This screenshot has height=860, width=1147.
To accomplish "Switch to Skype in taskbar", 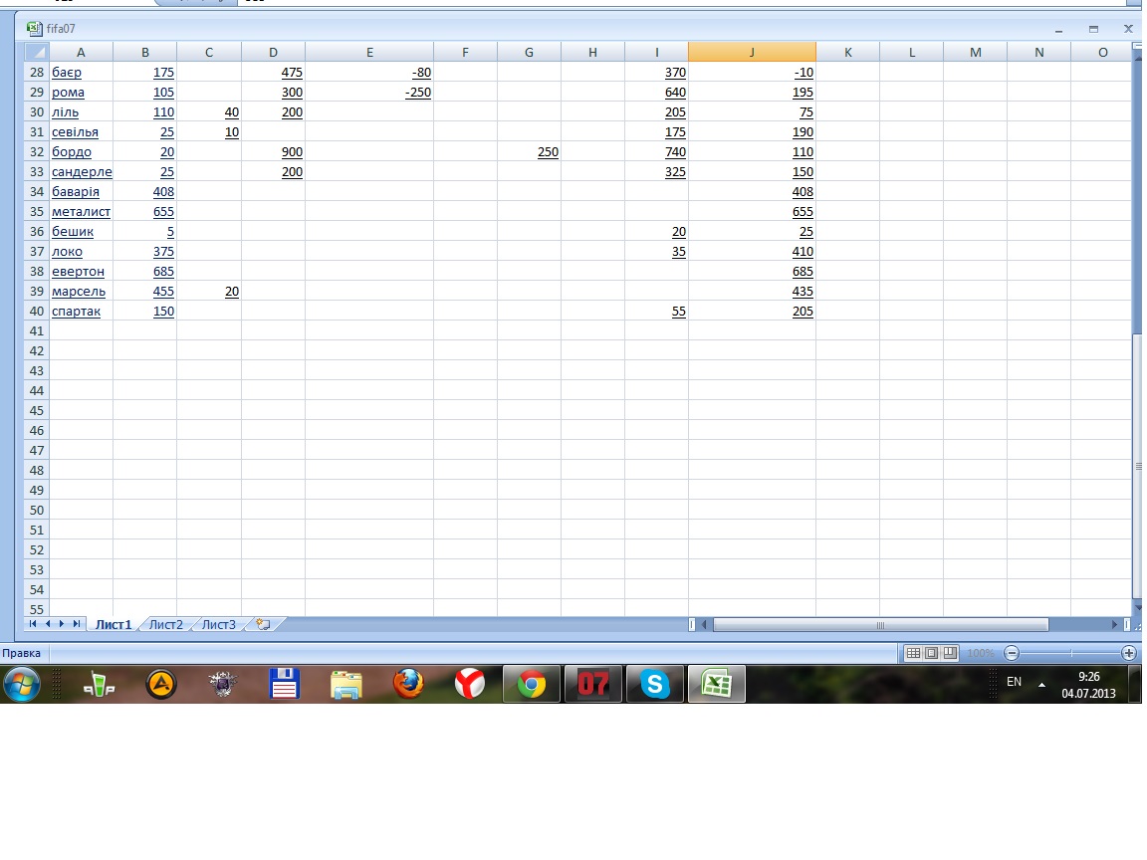I will 655,685.
